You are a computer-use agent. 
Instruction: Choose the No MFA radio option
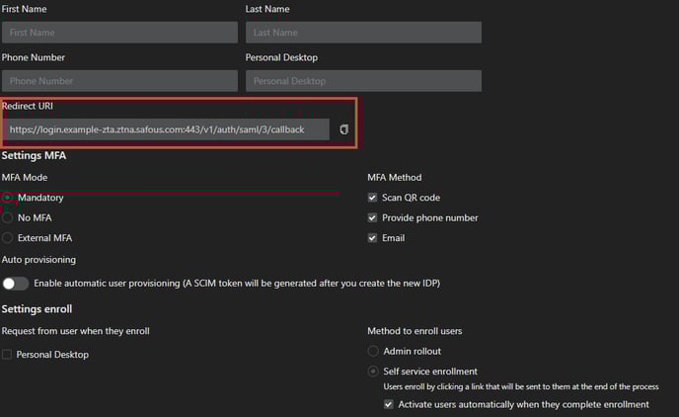[x=8, y=217]
